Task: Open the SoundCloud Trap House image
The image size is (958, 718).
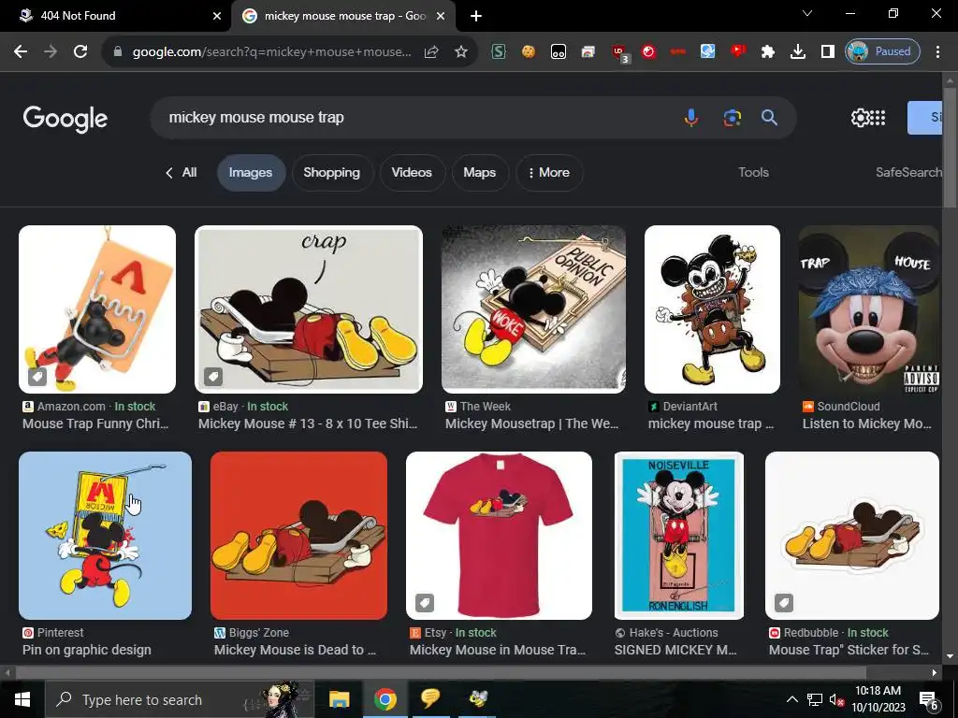Action: coord(869,309)
